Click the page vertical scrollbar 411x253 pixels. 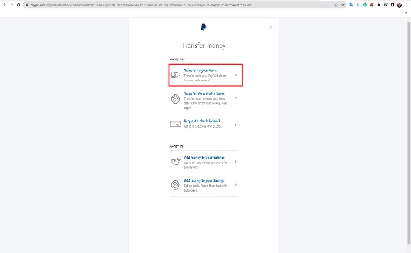409,134
